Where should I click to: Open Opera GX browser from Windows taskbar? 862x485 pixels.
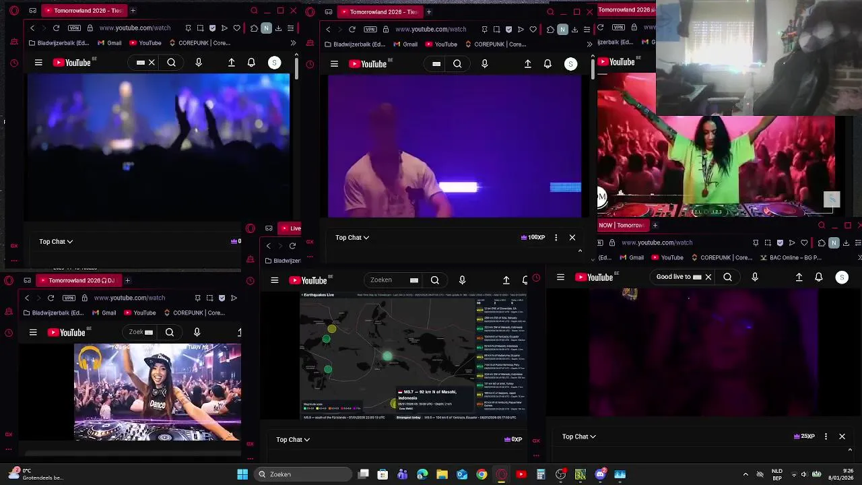[502, 474]
